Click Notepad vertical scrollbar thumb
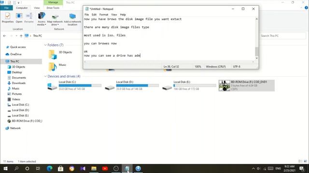Image resolution: width=309 pixels, height=173 pixels. point(256,51)
